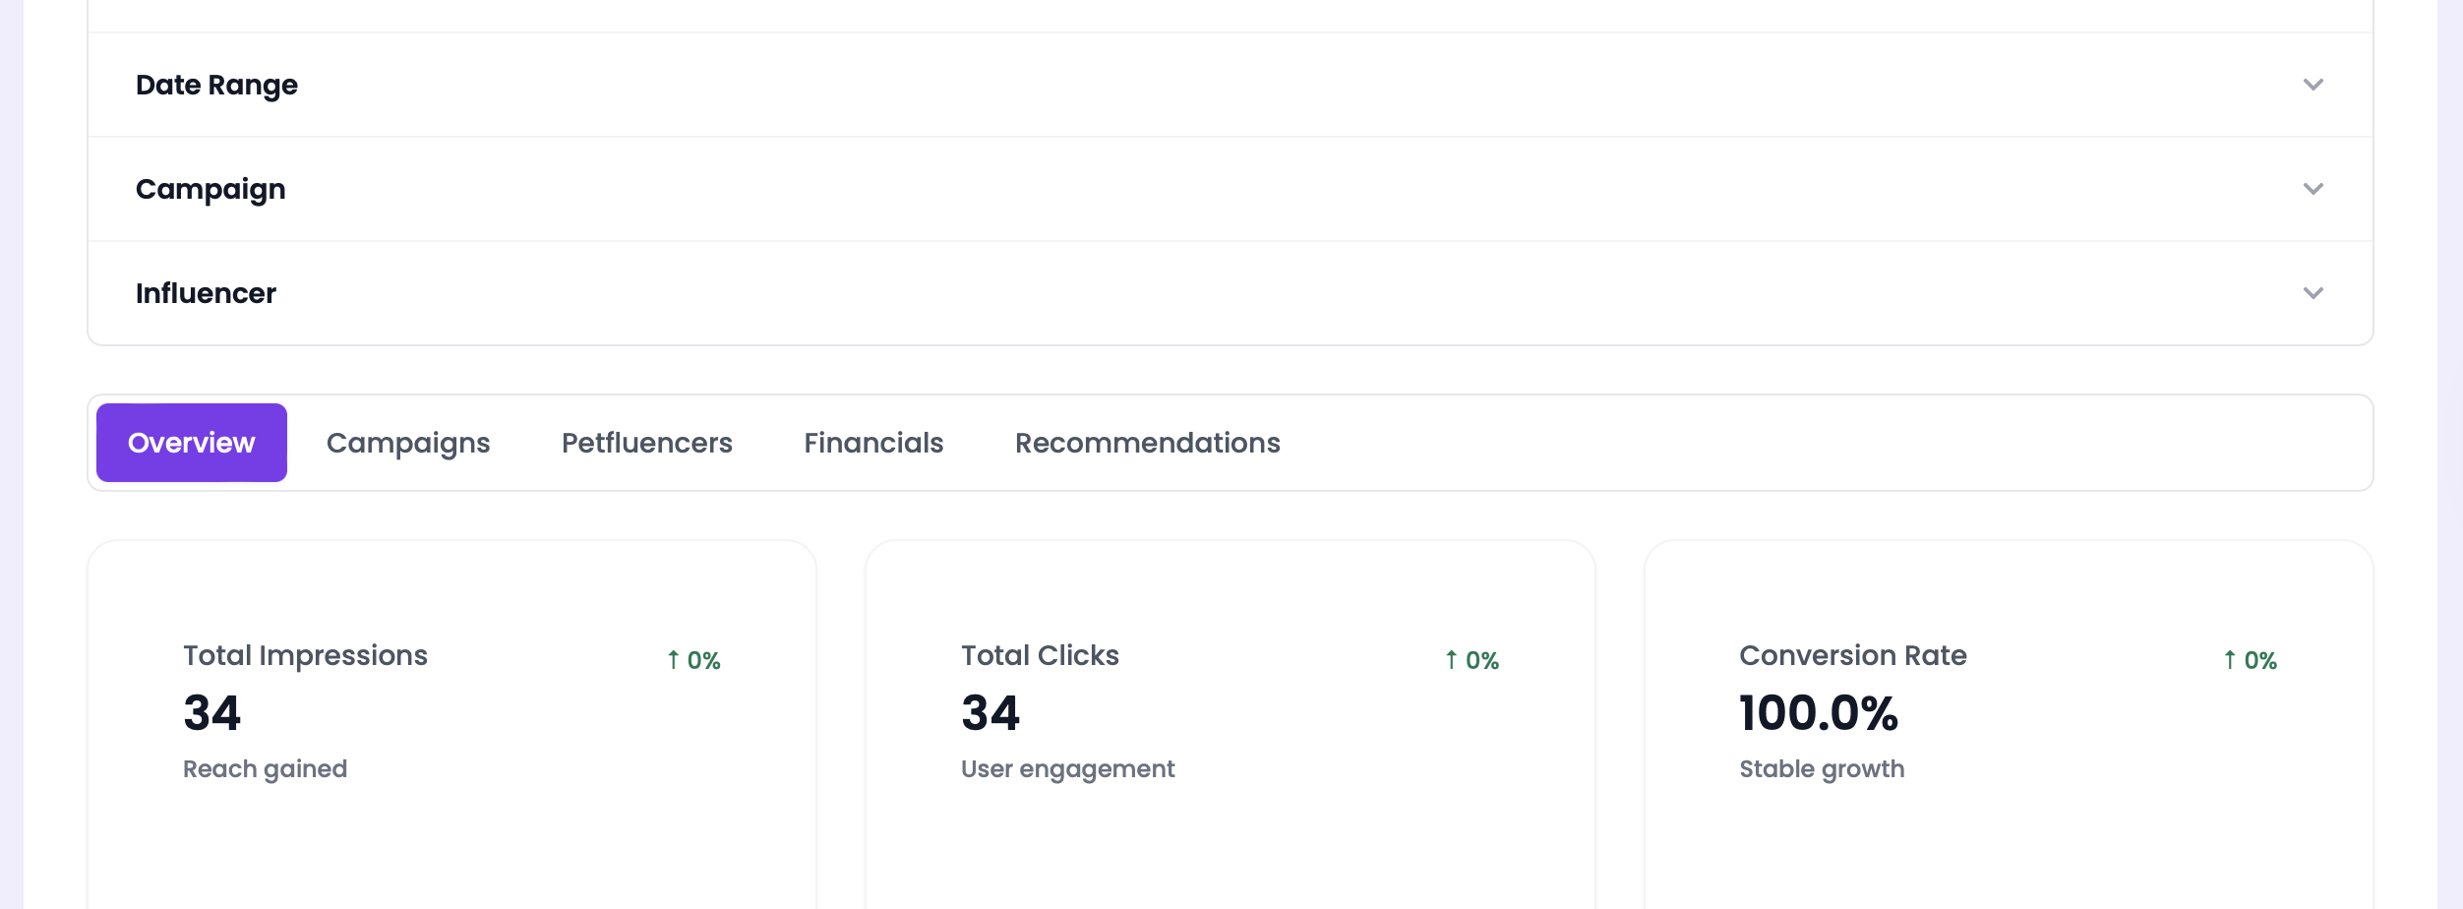Screen dimensions: 2463x909
Task: Click the 0% indicator on Total Impressions
Action: [x=692, y=659]
